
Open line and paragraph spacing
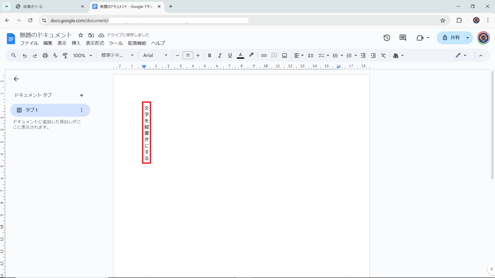pos(311,55)
